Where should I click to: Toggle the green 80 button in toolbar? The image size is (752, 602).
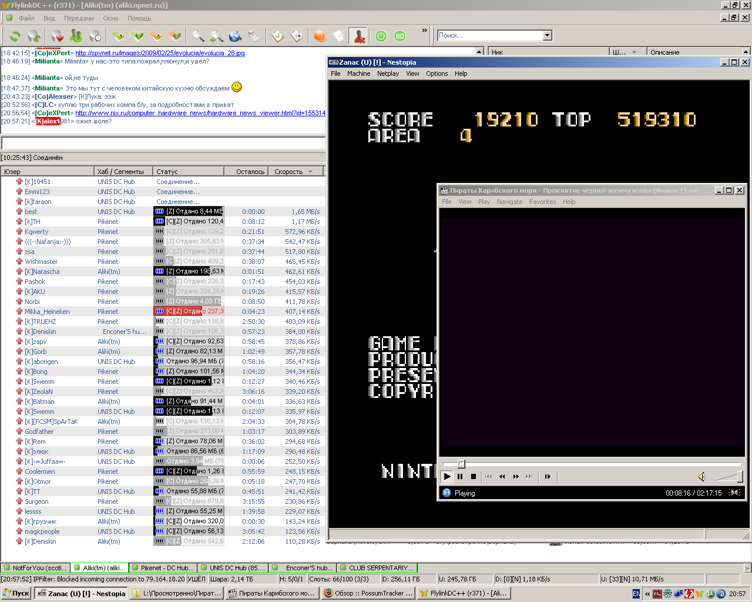[399, 36]
